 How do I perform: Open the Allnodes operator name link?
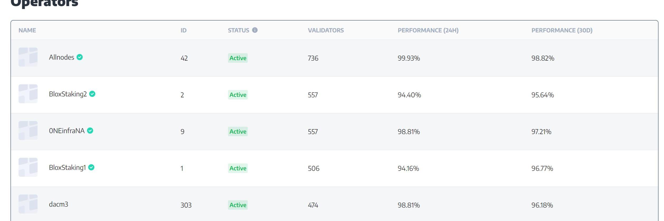coord(62,57)
